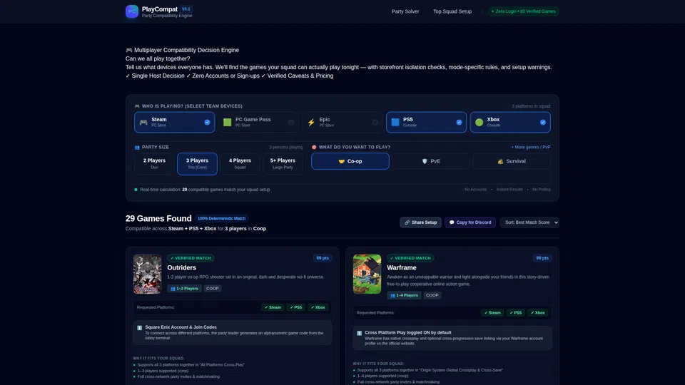Click the red target icon beside What Do You Want
This screenshot has height=385, width=685.
click(314, 147)
